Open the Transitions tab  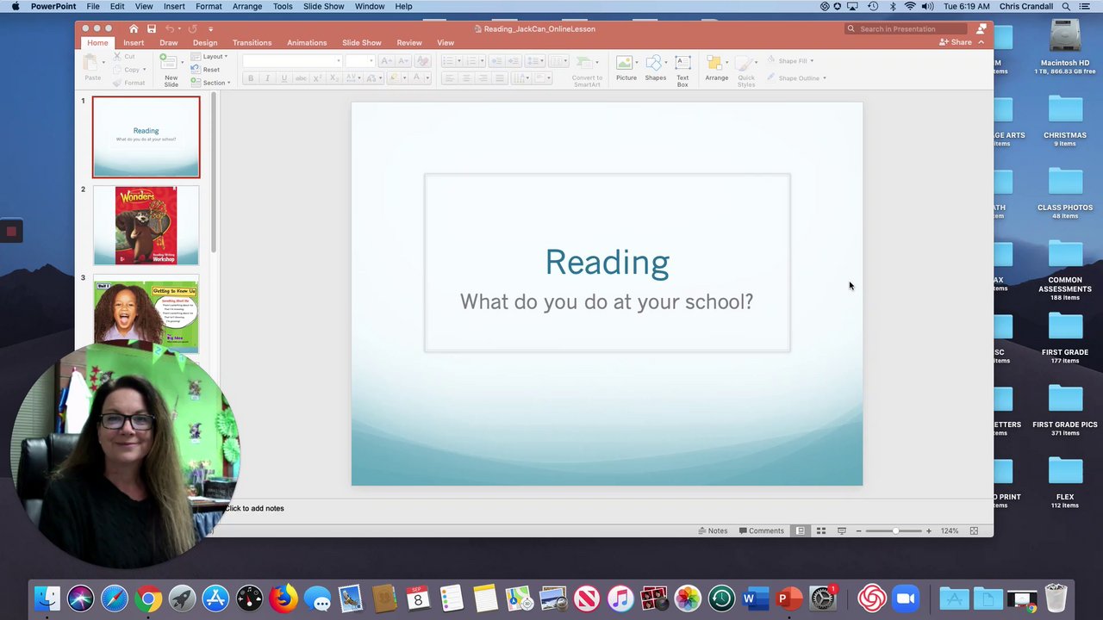[252, 42]
